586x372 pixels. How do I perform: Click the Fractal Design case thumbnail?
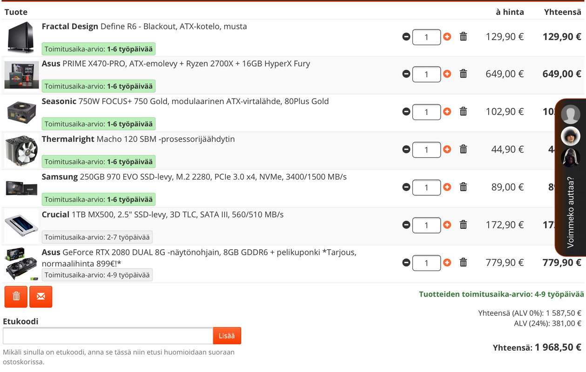coord(21,37)
